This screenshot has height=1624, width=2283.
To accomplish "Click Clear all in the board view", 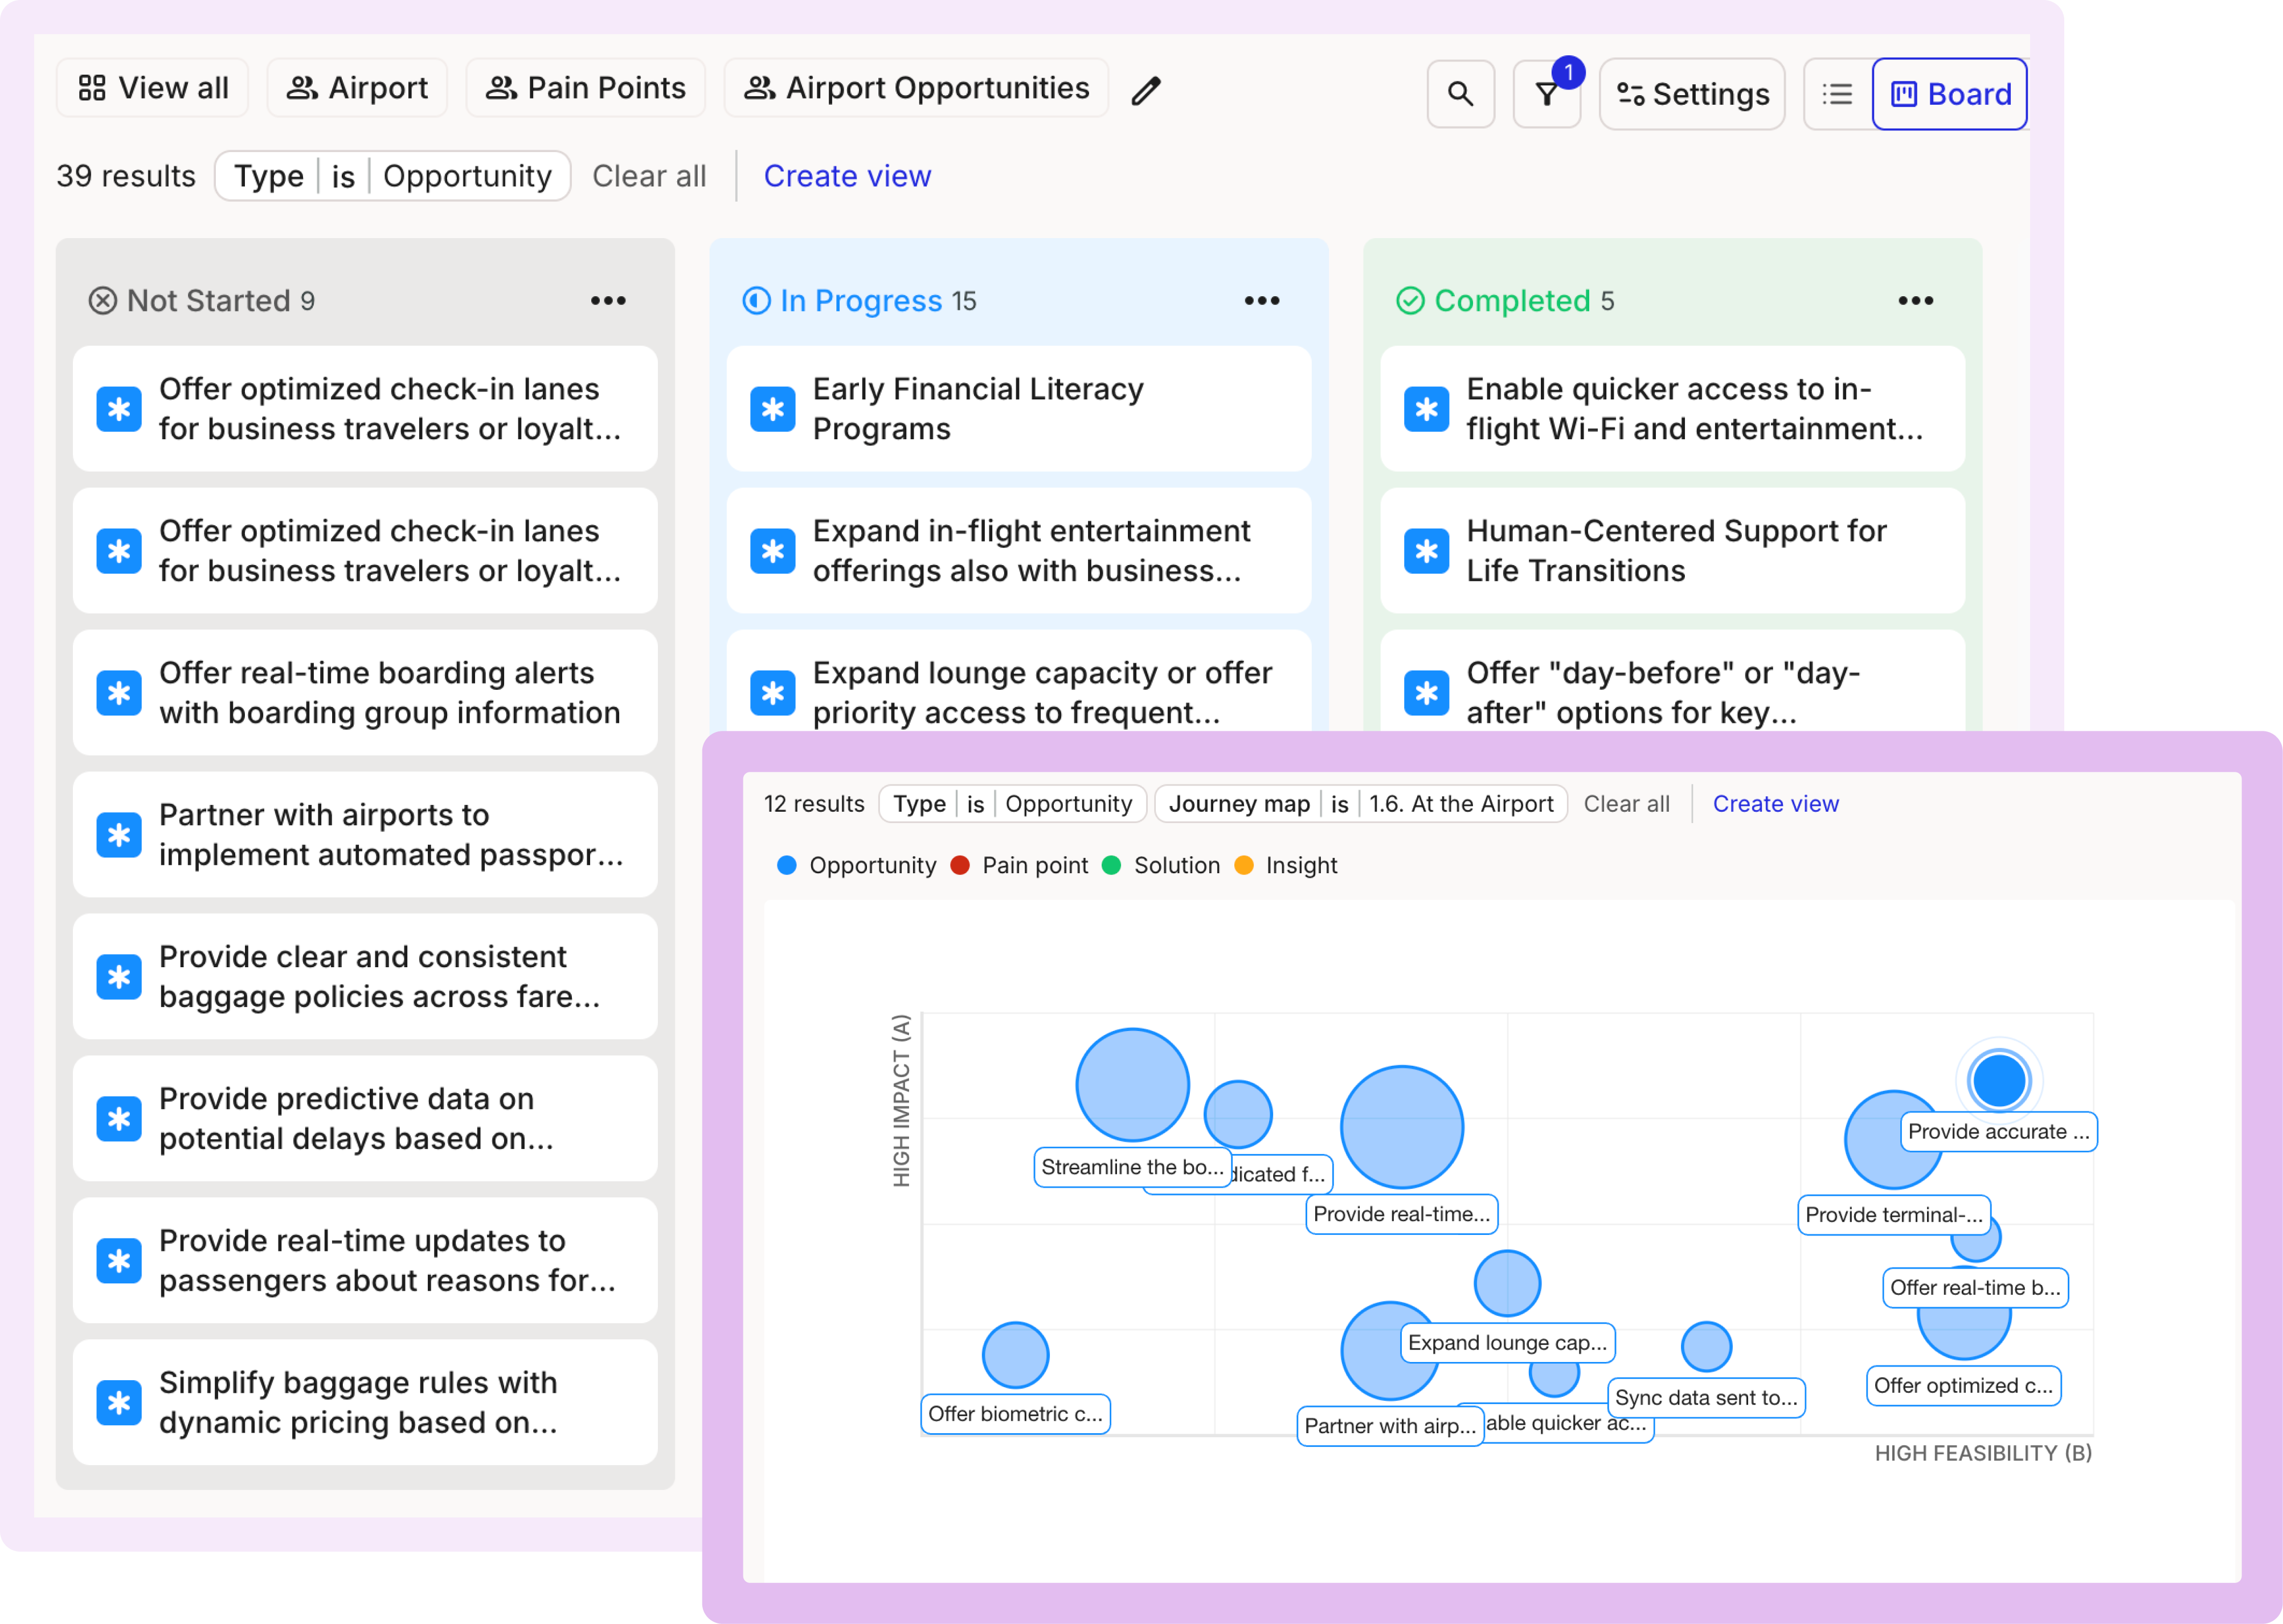I will point(649,176).
